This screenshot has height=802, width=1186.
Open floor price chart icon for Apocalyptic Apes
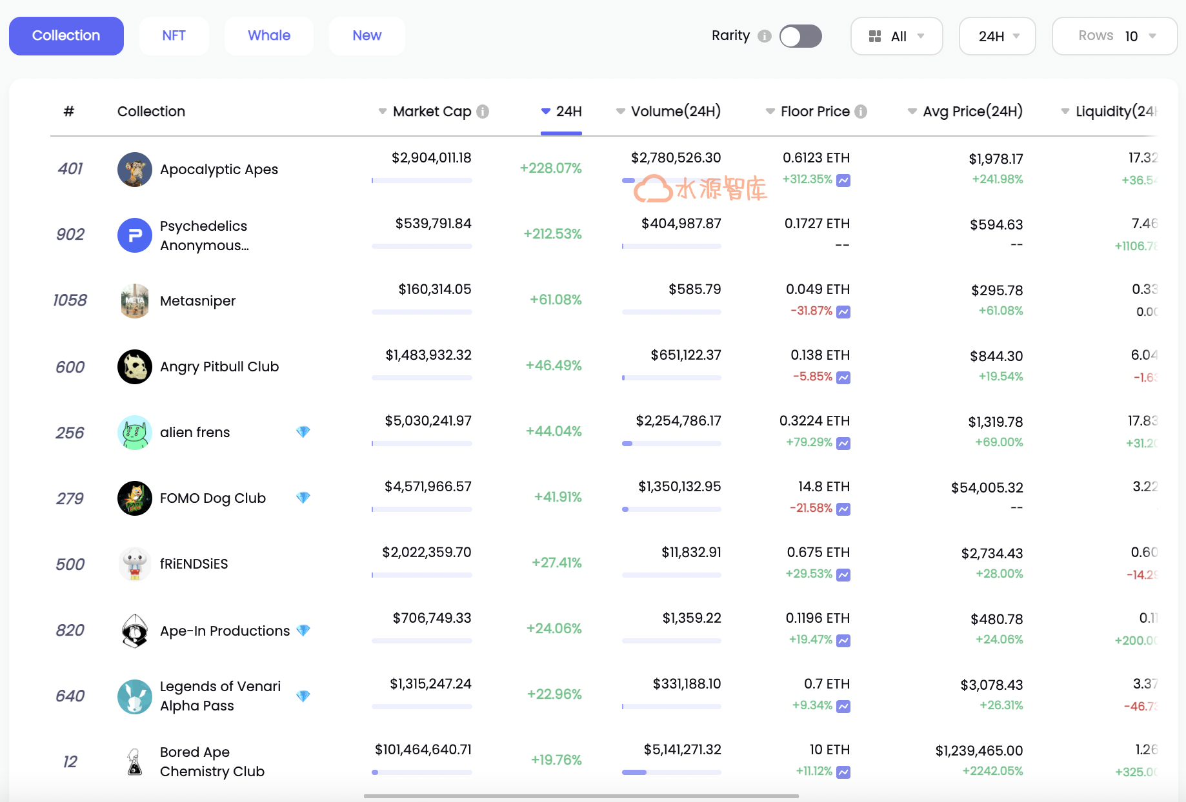[x=843, y=181]
